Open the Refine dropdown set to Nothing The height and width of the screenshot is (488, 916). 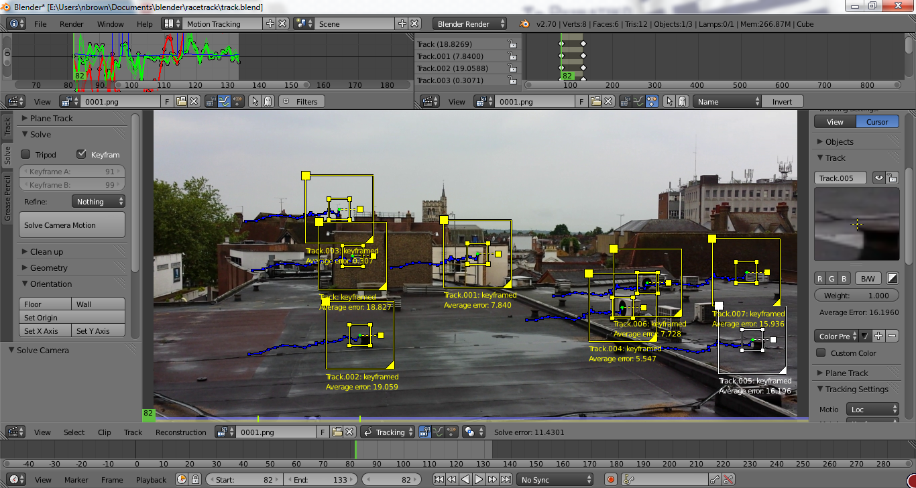[x=99, y=201]
